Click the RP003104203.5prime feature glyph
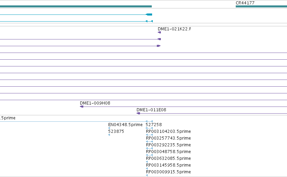The width and height of the screenshot is (287, 177). [149, 135]
